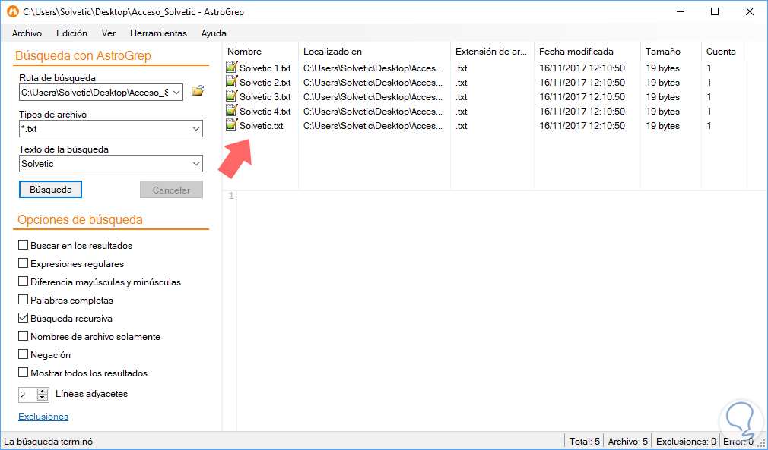Sort by Fecha modificada column header

(587, 51)
